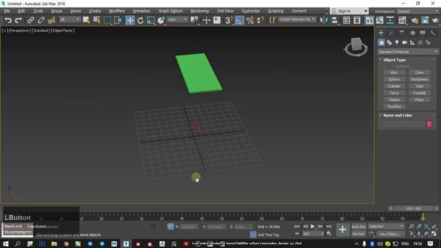441x248 pixels.
Task: Toggle the 3D Snaps button
Action: point(229,20)
